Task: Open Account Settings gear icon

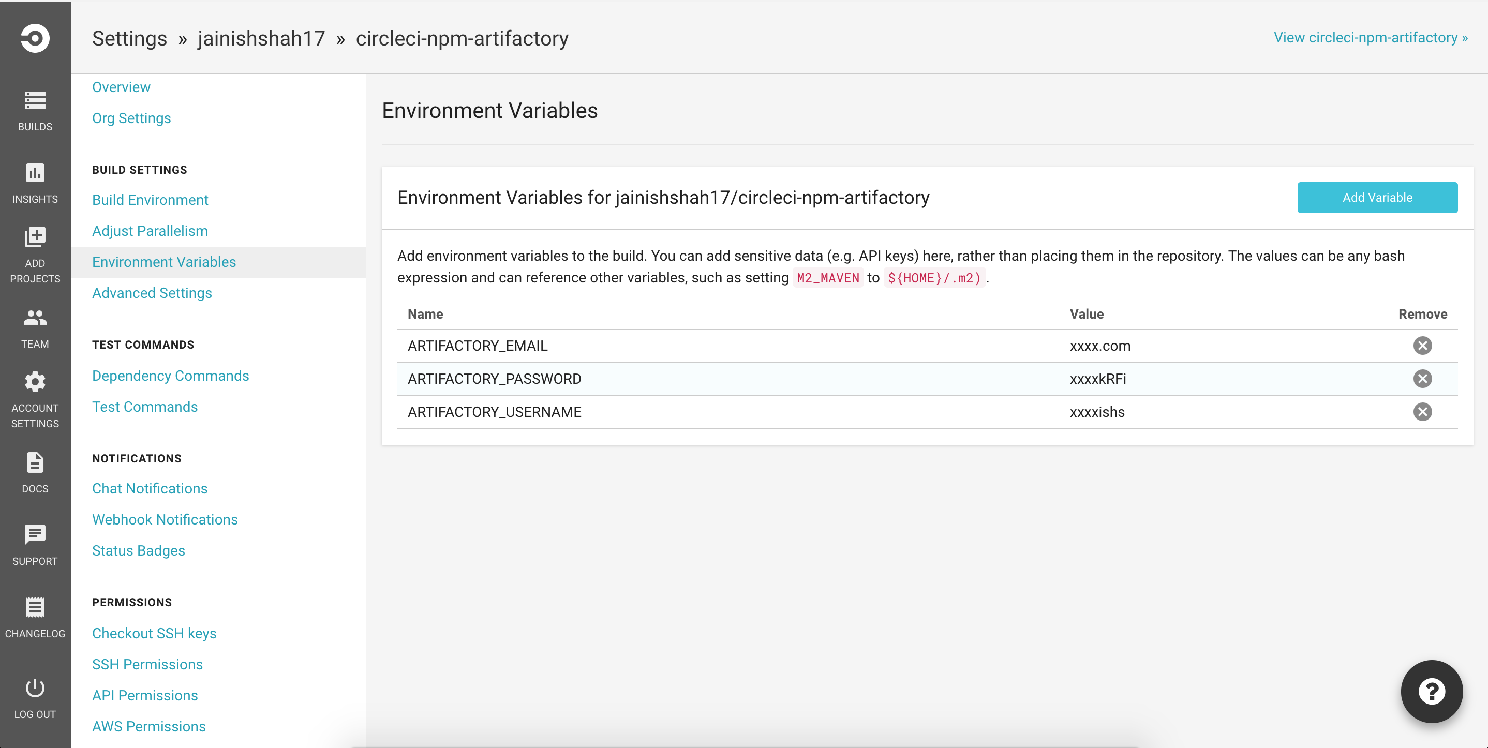Action: pos(35,382)
